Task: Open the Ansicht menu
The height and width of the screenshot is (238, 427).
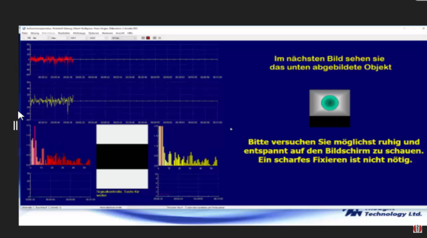Action: [120, 33]
